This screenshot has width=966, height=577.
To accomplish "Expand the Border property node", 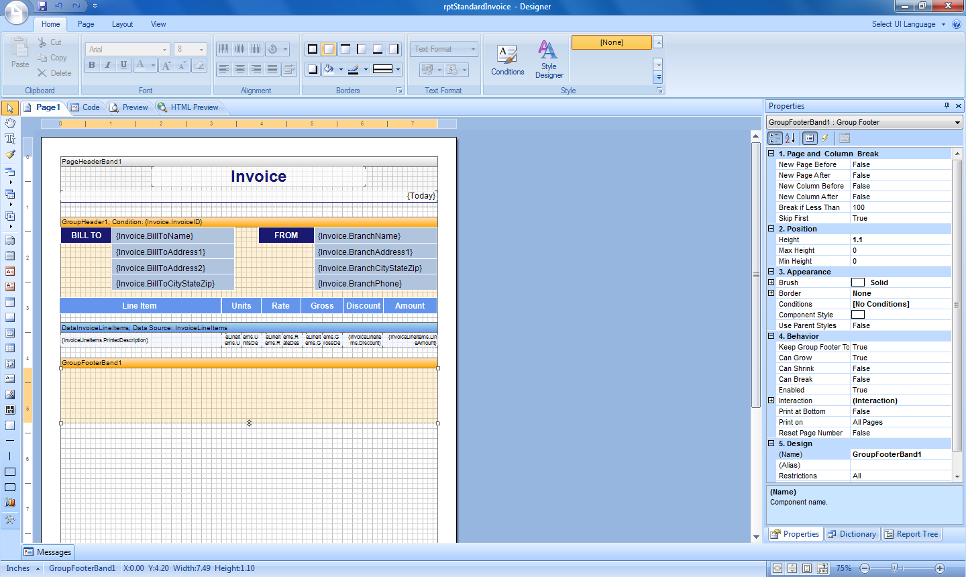I will pyautogui.click(x=771, y=293).
